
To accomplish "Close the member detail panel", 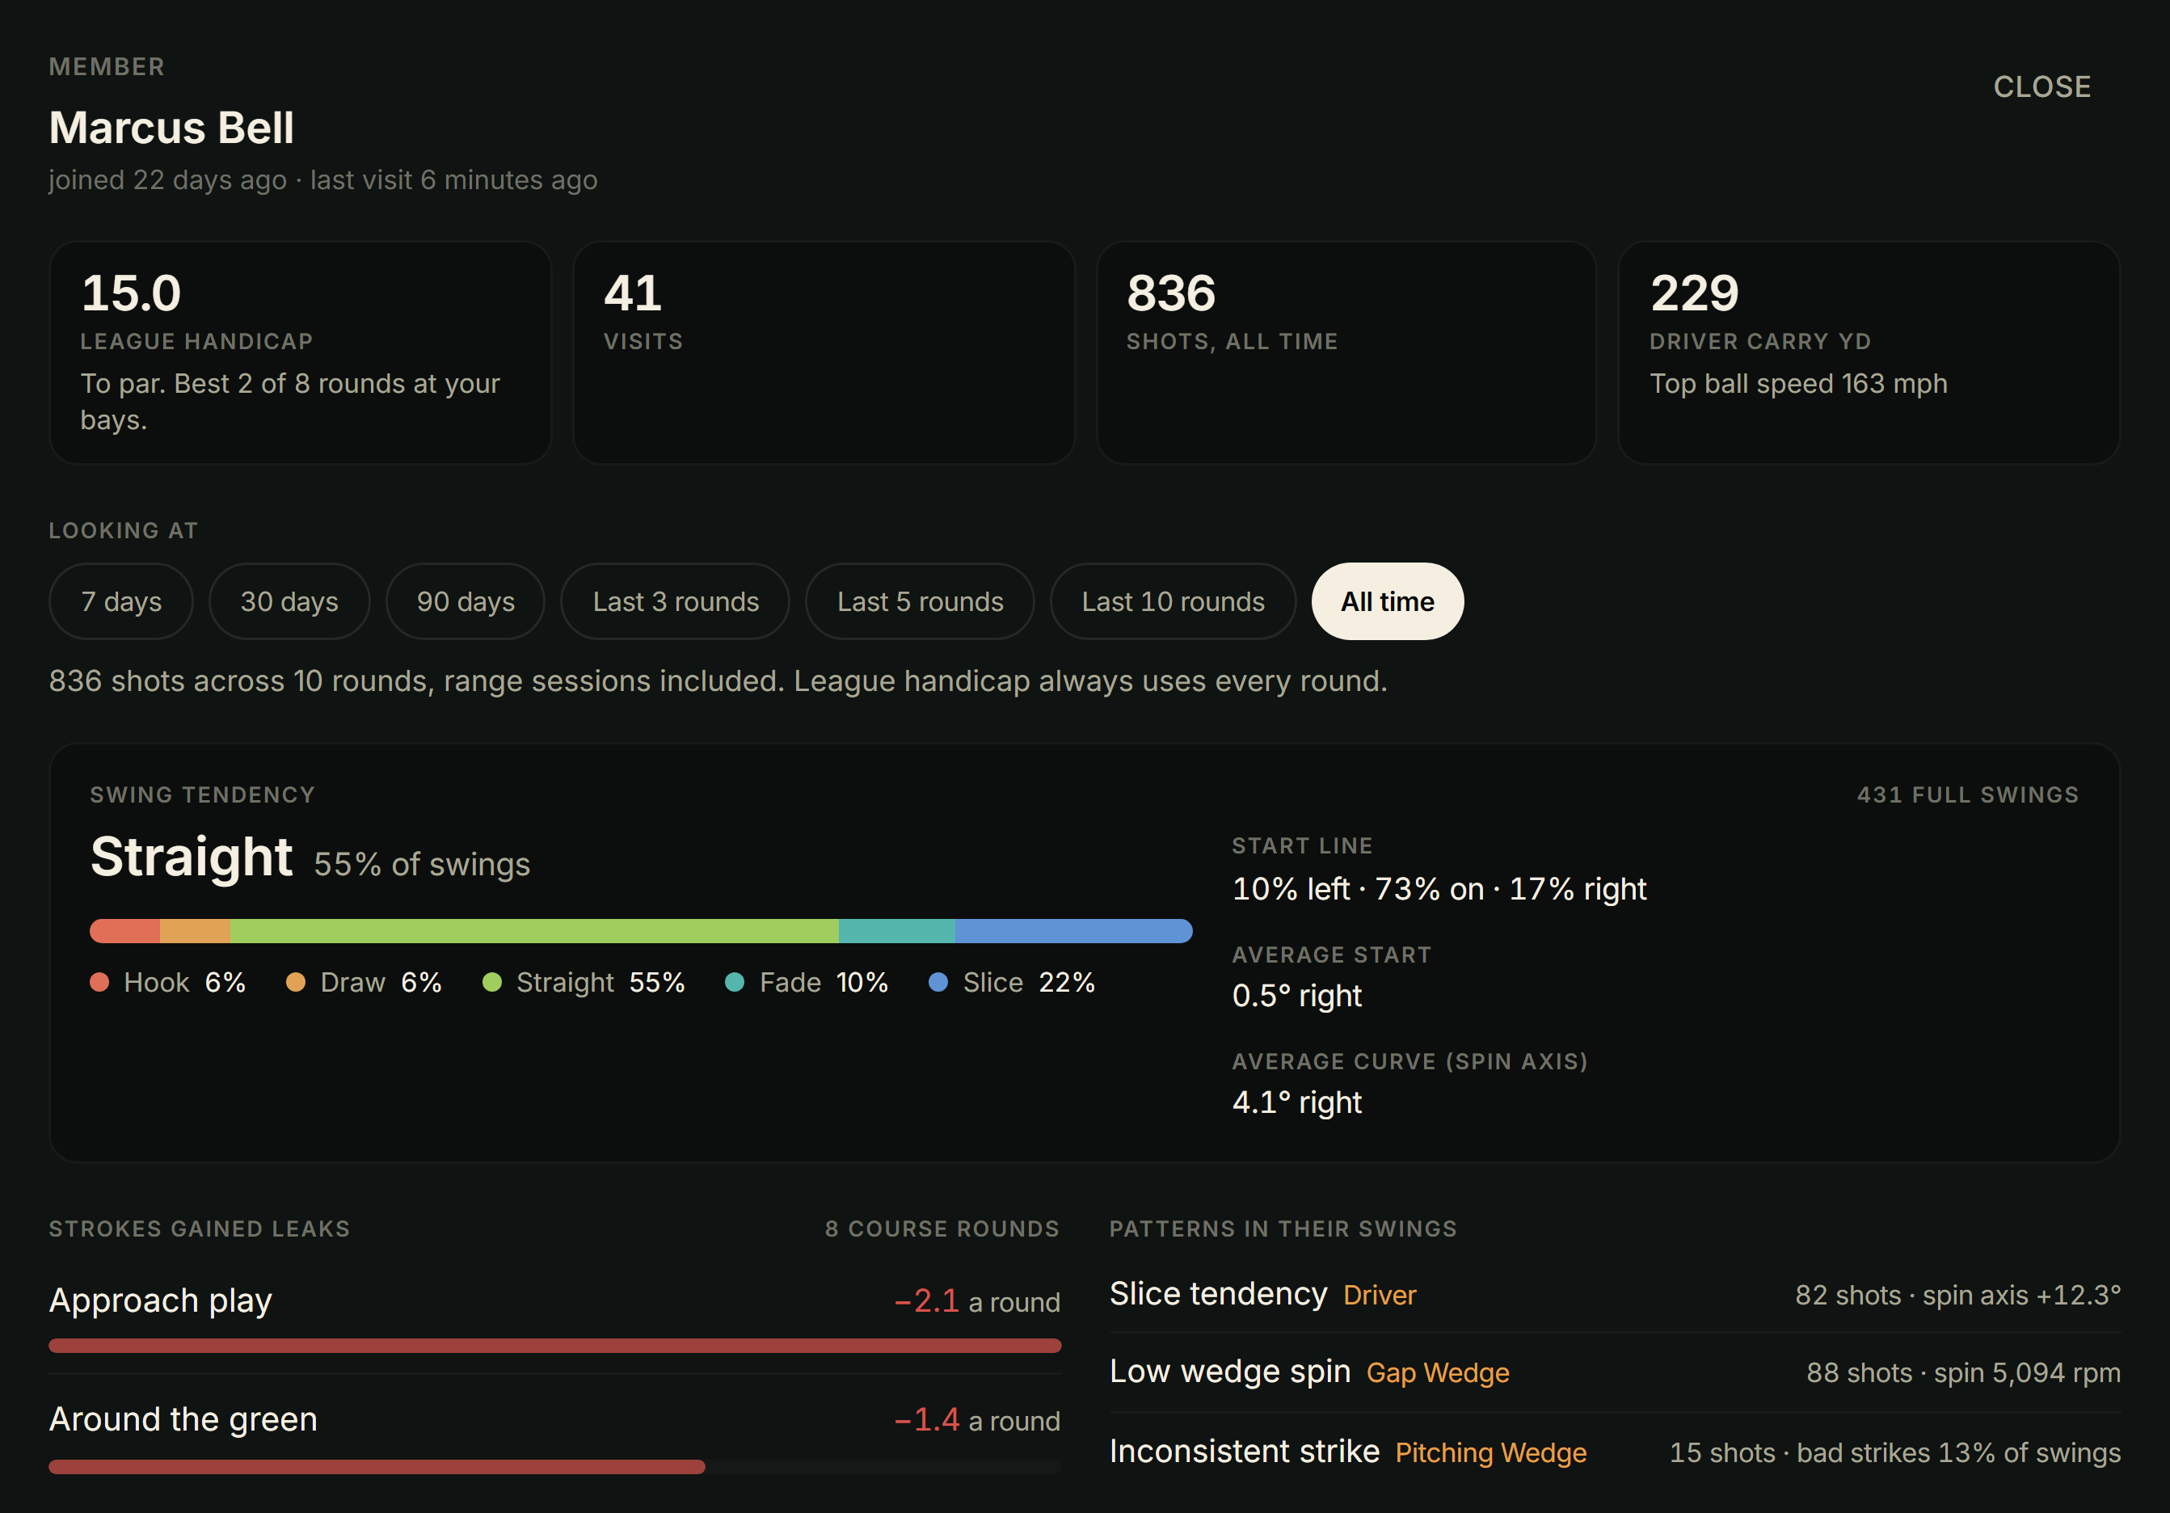I will [2041, 87].
